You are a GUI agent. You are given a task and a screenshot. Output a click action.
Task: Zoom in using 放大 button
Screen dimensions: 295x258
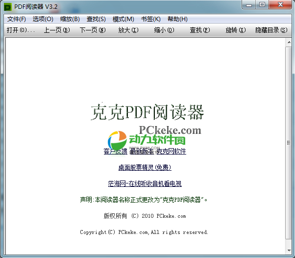(128, 30)
